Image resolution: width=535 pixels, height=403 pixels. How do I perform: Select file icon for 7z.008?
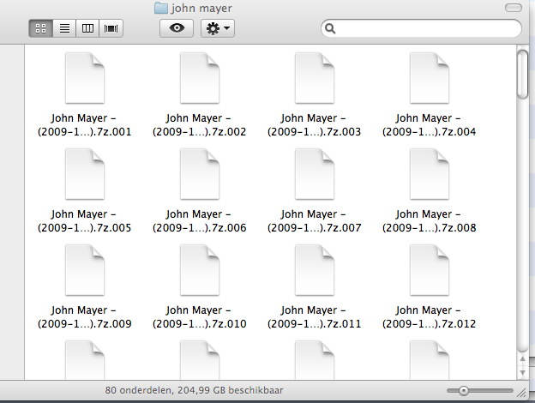tap(430, 174)
